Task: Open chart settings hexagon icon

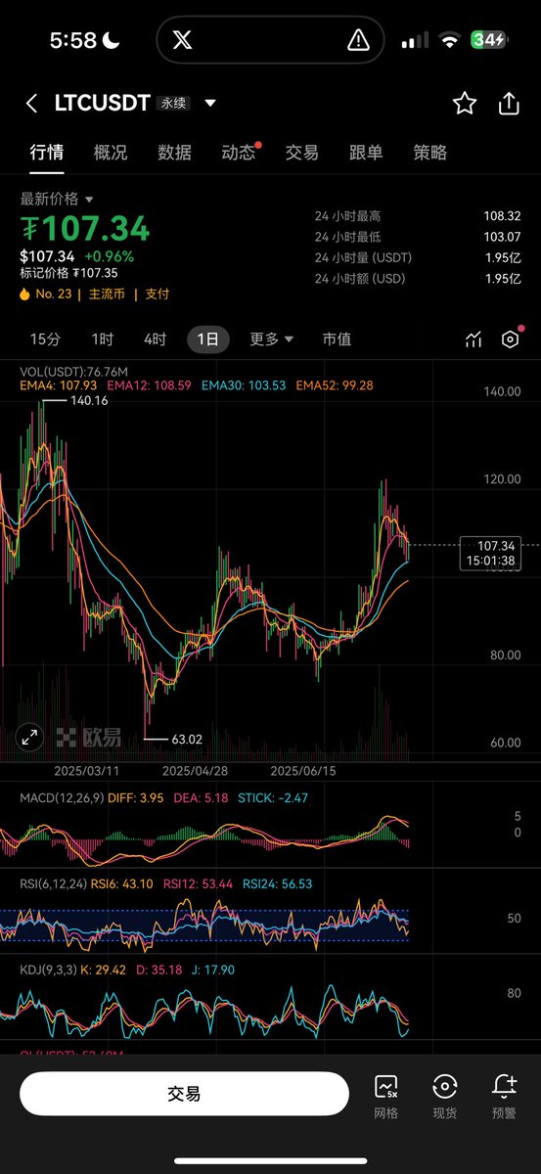Action: (x=510, y=339)
